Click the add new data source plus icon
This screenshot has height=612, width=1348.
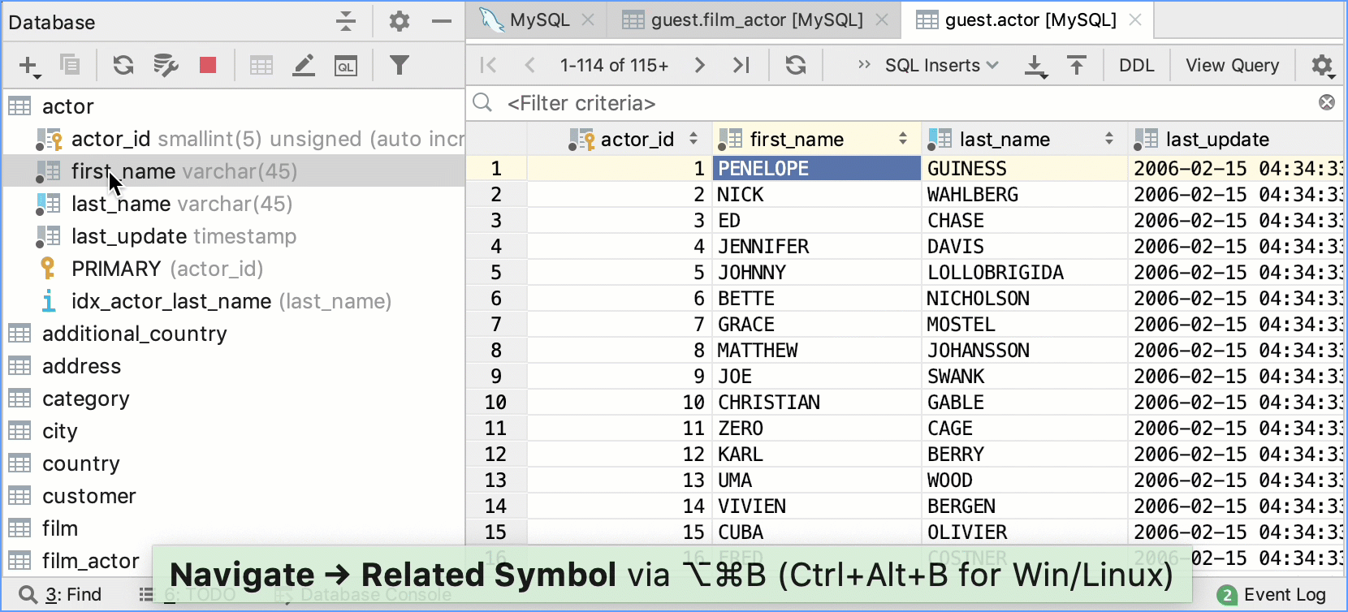[x=29, y=66]
